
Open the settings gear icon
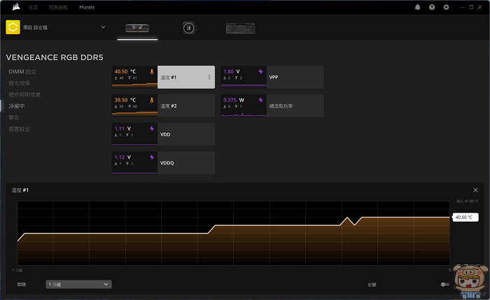pyautogui.click(x=447, y=7)
